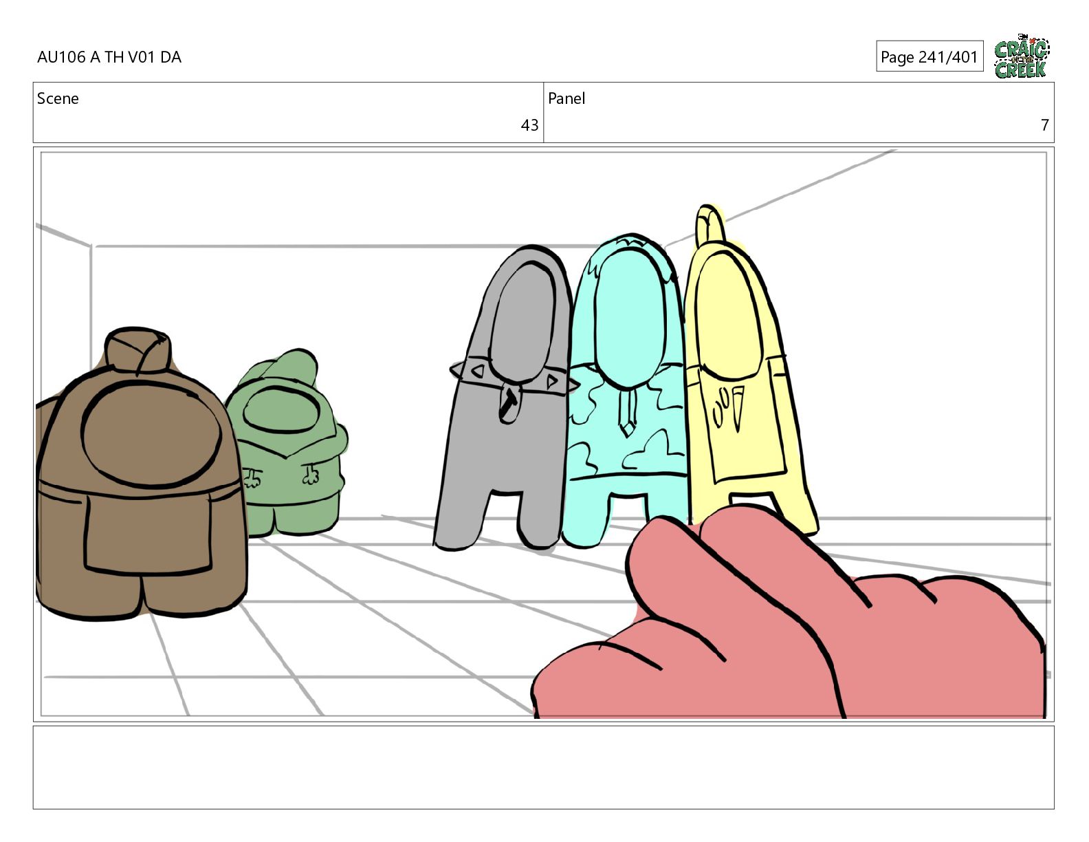Screen dimensions: 1089x842
Task: Click the empty notes box below the panel
Action: coord(543,767)
